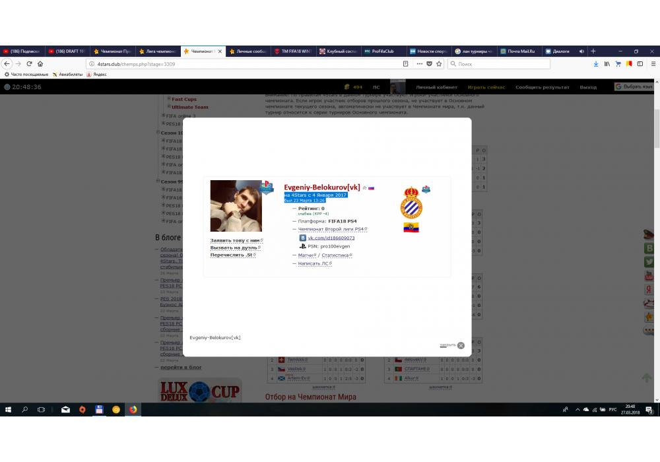This screenshot has width=660, height=462.
Task: Open the browser home page icon
Action: 40,64
